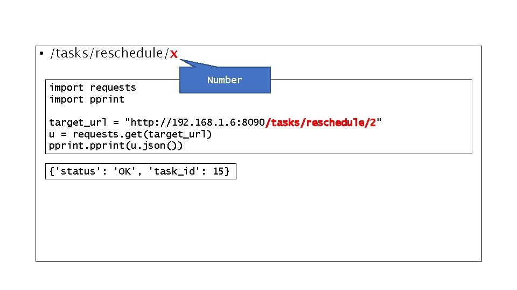The height and width of the screenshot is (290, 517).
Task: Click the "import requests" code line
Action: tap(93, 88)
